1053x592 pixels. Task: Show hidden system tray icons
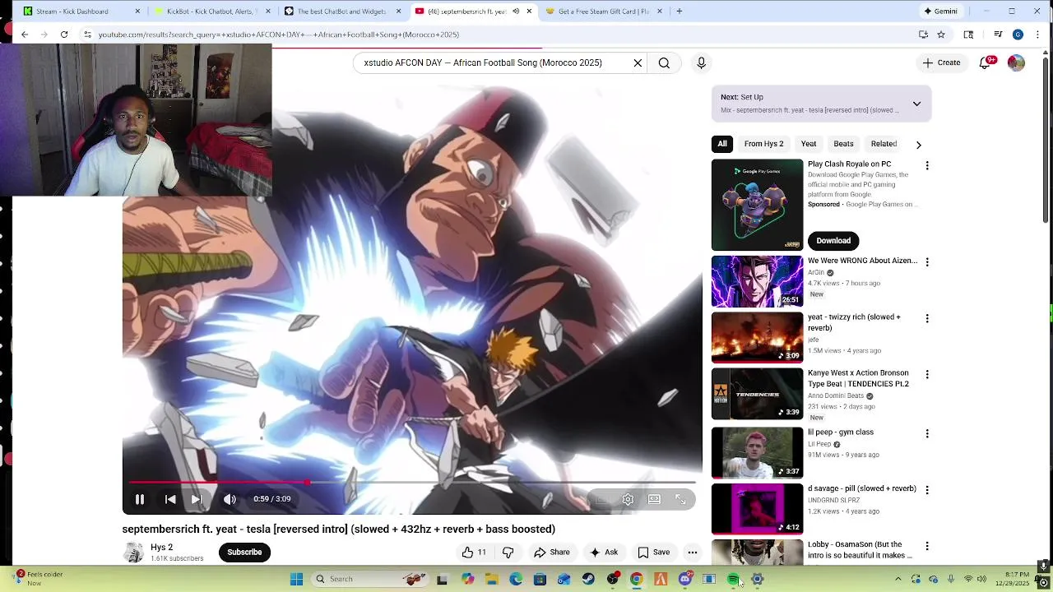tap(898, 579)
